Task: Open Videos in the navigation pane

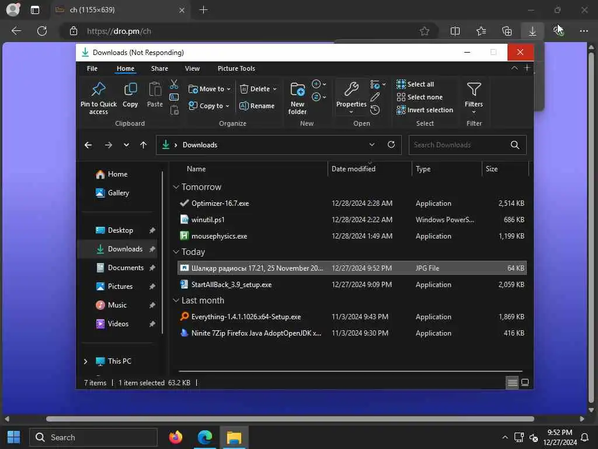Action: [x=112, y=324]
